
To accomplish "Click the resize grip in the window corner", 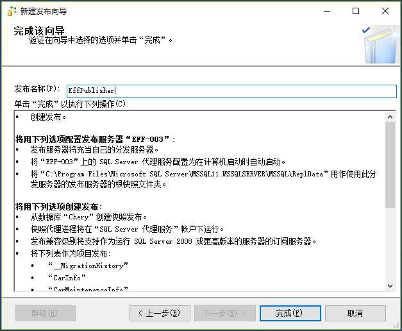I will point(397,326).
